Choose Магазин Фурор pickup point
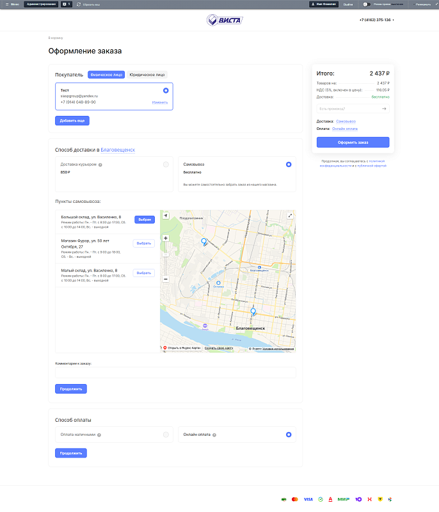 pyautogui.click(x=144, y=243)
